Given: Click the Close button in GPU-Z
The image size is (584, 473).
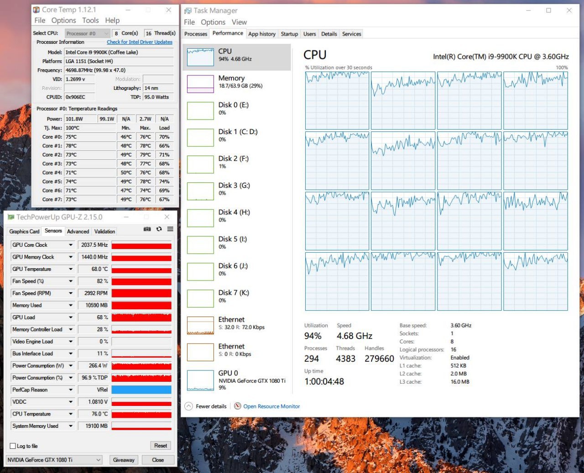Looking at the screenshot, I should click(158, 460).
